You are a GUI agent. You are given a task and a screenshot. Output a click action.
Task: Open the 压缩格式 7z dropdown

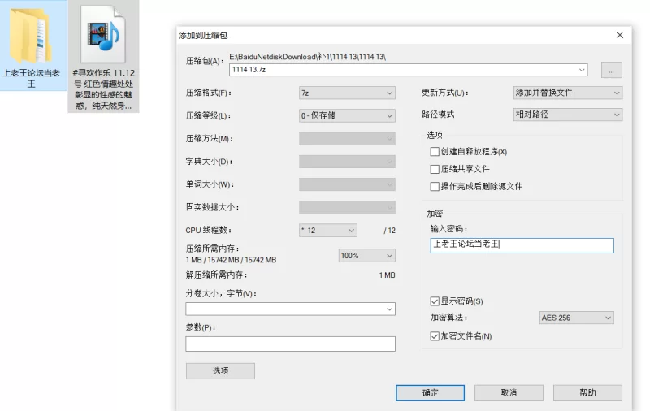347,93
